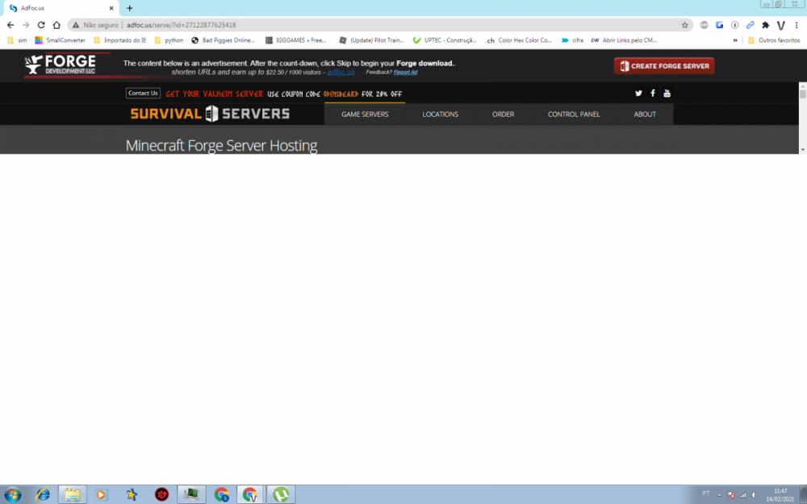Open the Windows Start menu
Image resolution: width=807 pixels, height=504 pixels.
tap(12, 495)
